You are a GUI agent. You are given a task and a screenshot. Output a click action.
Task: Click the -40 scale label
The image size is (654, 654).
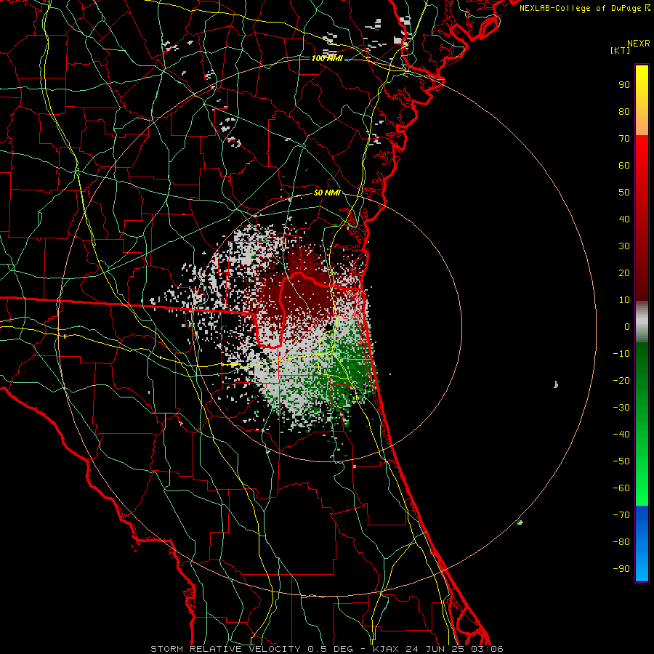point(621,435)
